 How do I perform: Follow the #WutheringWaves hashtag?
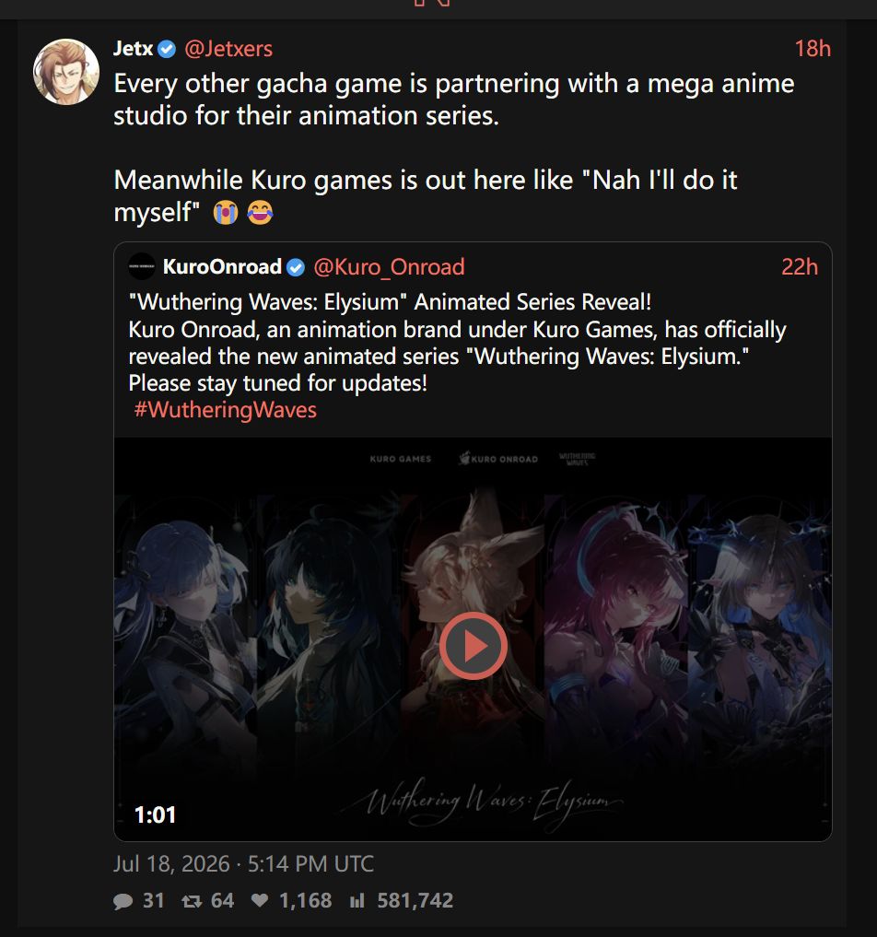click(225, 410)
